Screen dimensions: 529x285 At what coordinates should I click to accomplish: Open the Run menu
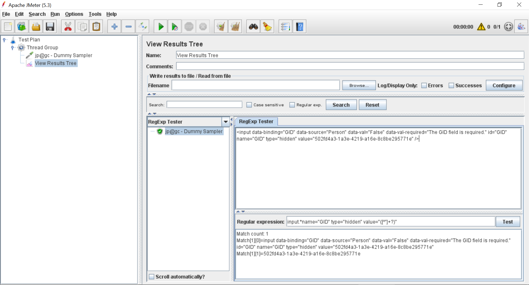click(55, 14)
